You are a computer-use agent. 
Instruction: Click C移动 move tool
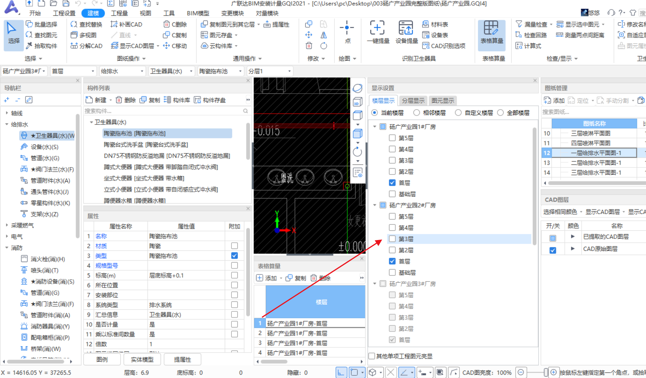click(175, 46)
